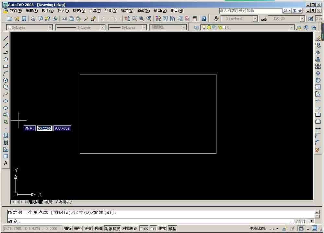Screen dimensions: 324x233
Task: Select the Polyline draw tool
Action: 6,52
